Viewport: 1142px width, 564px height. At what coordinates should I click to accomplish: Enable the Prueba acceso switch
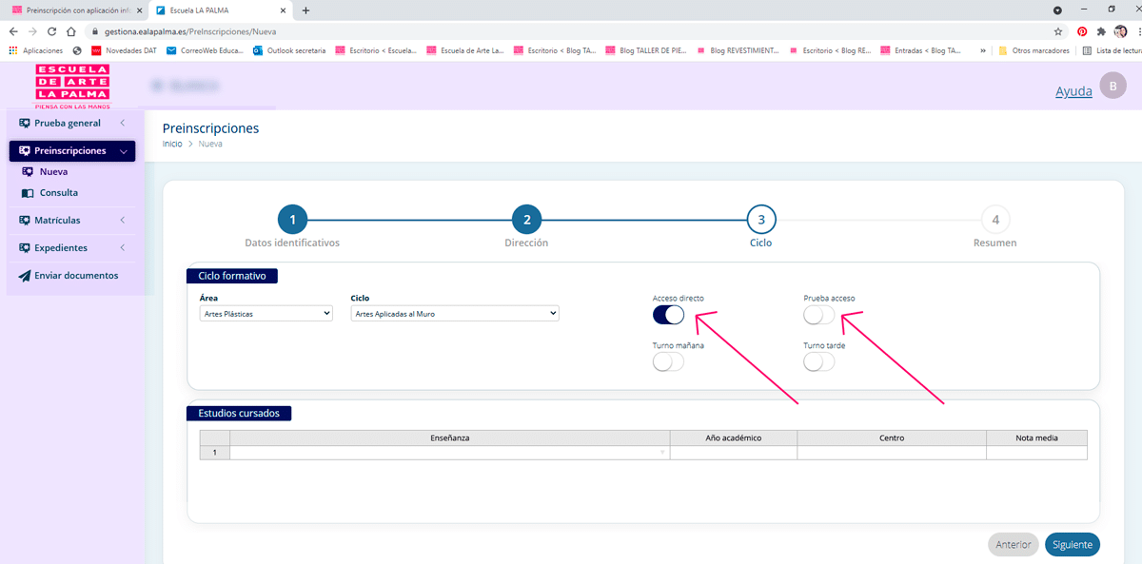(819, 315)
